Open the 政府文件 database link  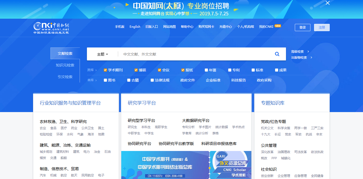click(x=188, y=80)
